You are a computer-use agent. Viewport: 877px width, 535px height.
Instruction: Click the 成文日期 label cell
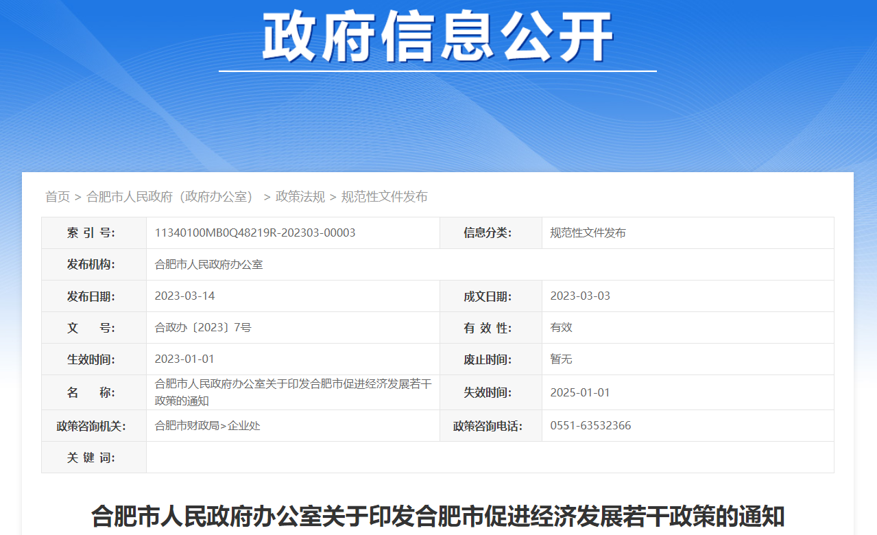[x=491, y=296]
